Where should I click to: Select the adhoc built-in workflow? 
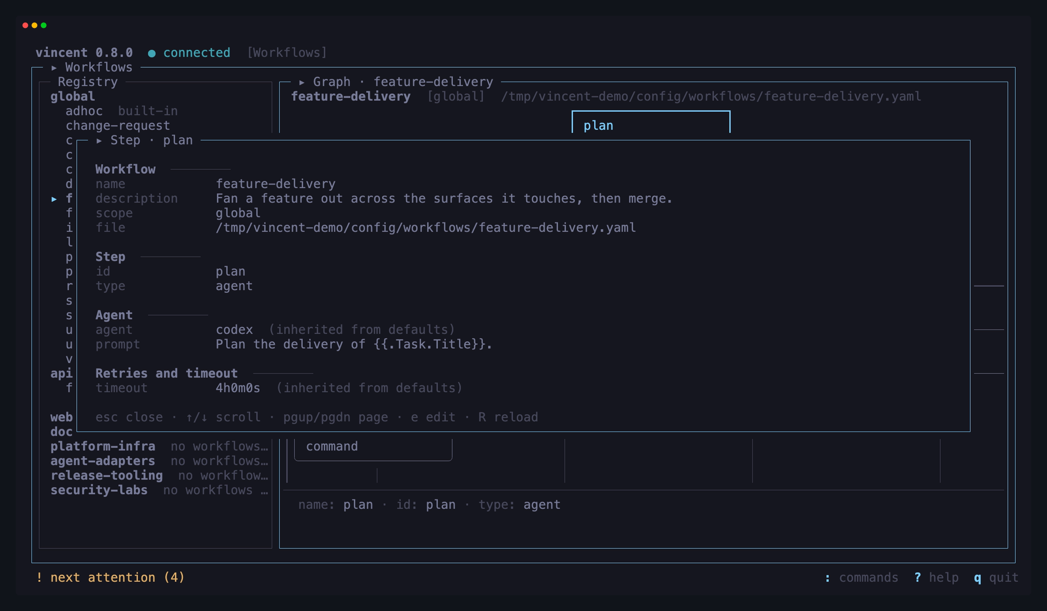tap(122, 111)
